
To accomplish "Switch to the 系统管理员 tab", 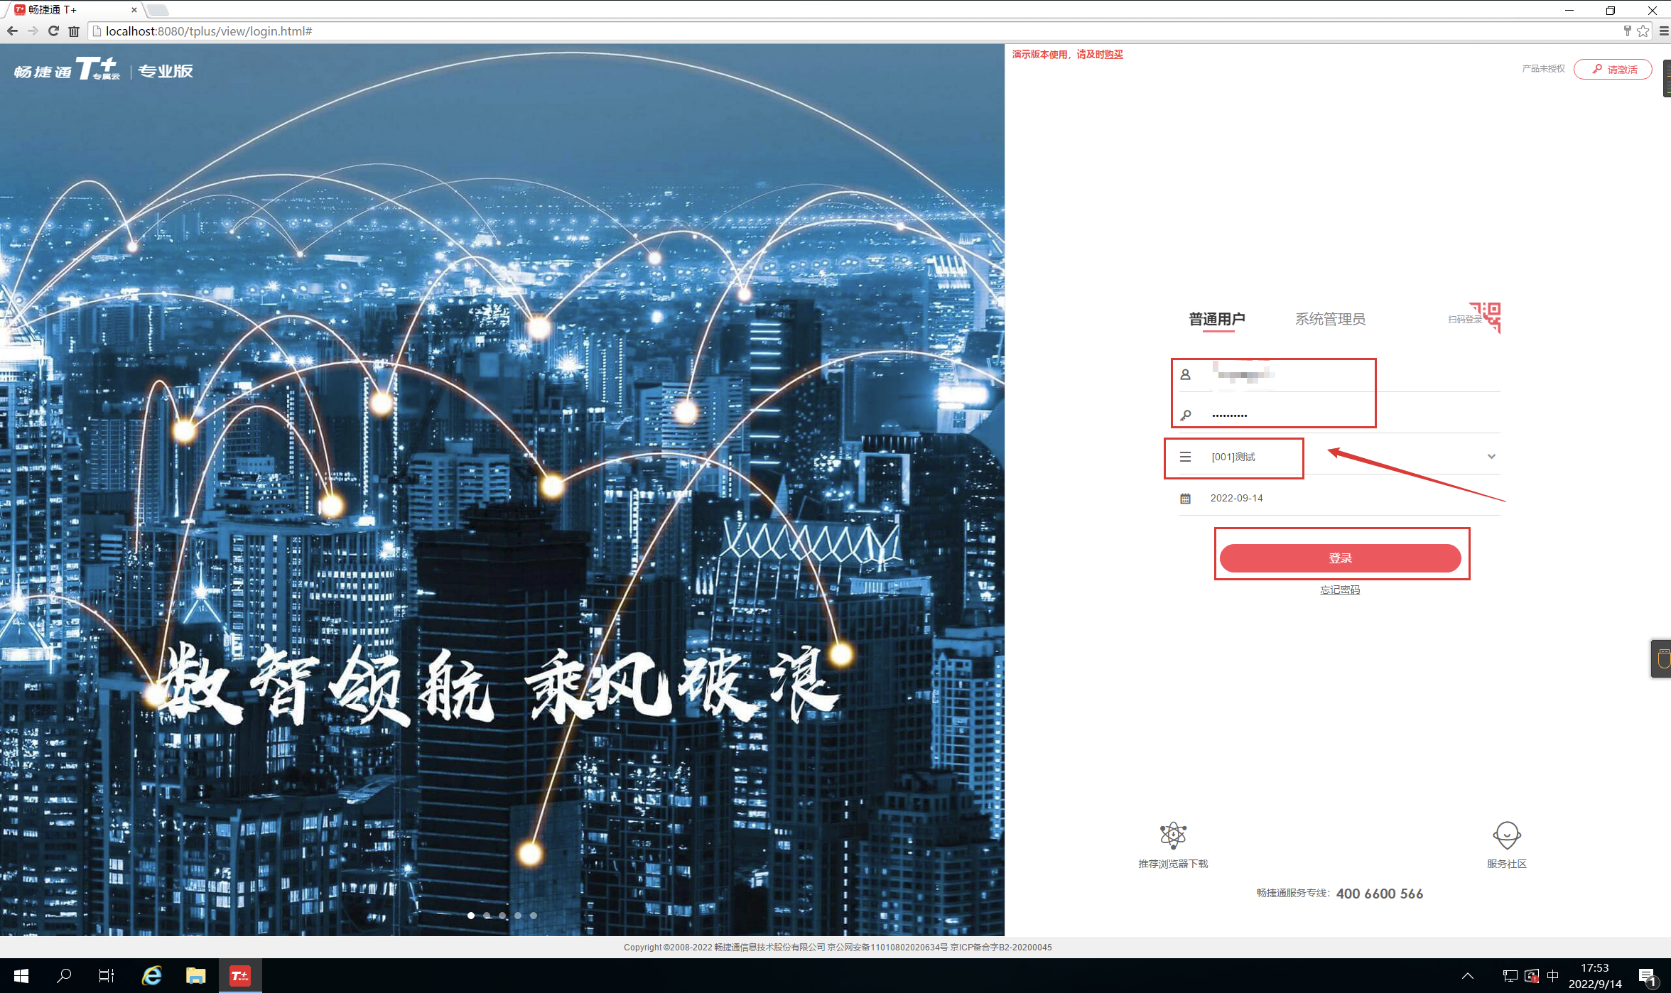I will point(1330,319).
